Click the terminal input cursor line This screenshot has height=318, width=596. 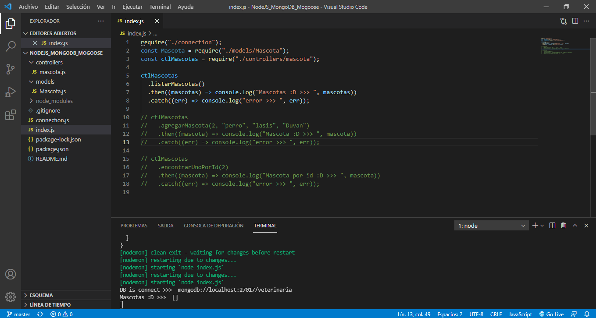coord(121,304)
